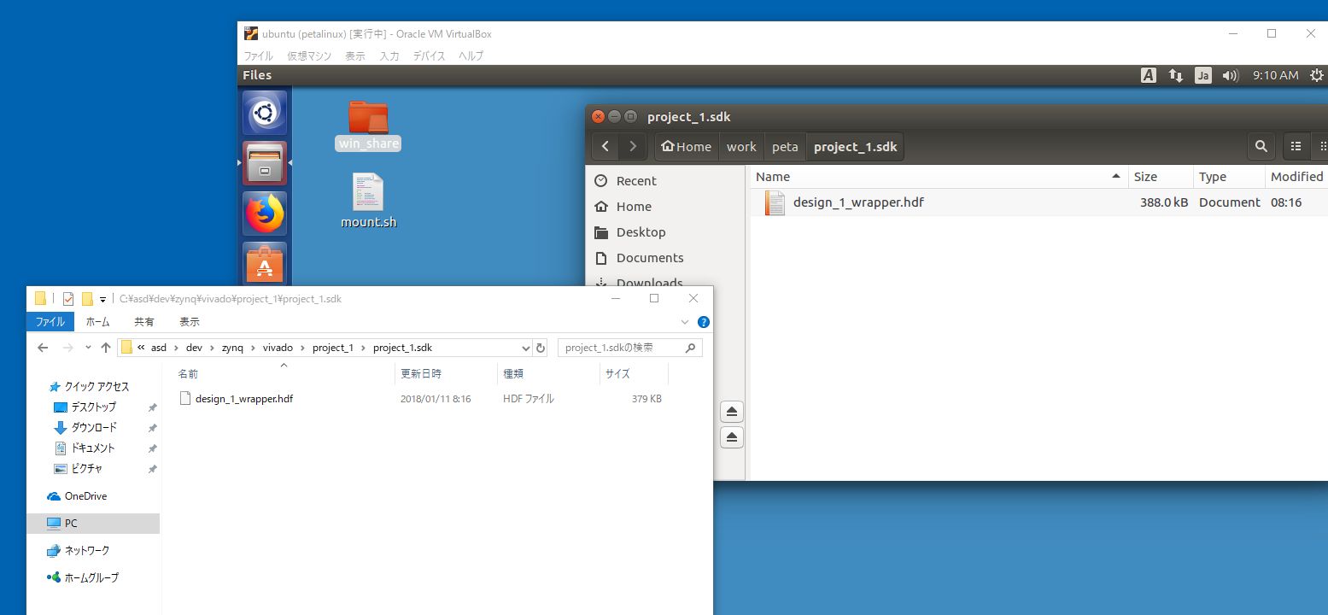Expand the Explorer address bar history dropdown
This screenshot has height=615, width=1328.
(526, 347)
